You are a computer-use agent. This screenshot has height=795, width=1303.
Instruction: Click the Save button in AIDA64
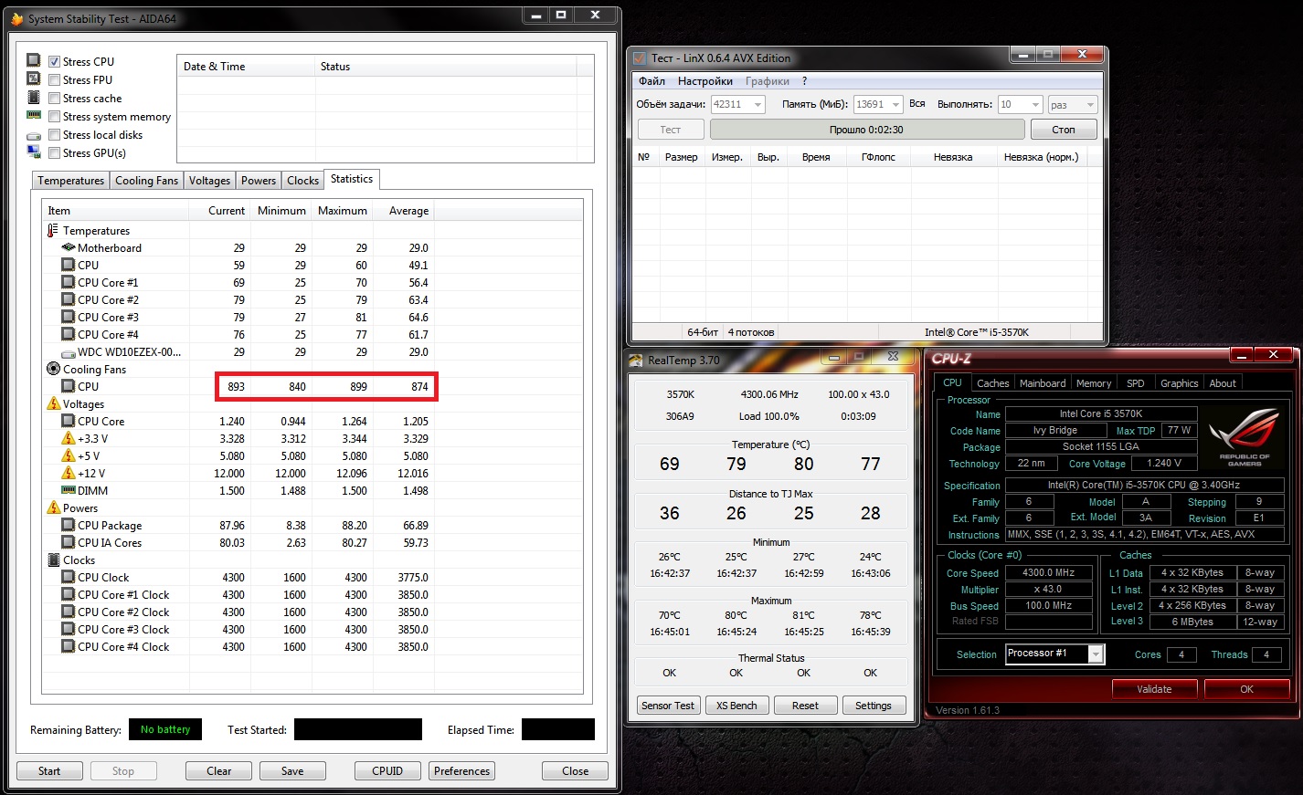coord(292,771)
